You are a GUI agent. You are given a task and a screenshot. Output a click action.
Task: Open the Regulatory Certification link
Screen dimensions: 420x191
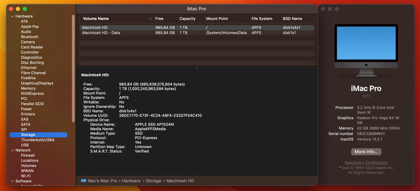point(366,163)
